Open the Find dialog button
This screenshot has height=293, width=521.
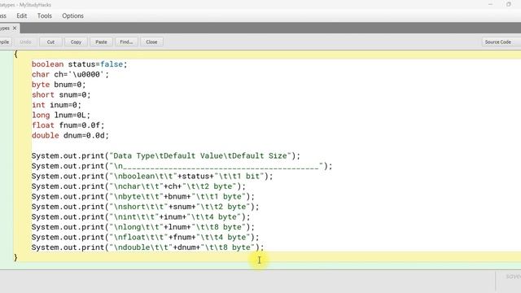(126, 42)
